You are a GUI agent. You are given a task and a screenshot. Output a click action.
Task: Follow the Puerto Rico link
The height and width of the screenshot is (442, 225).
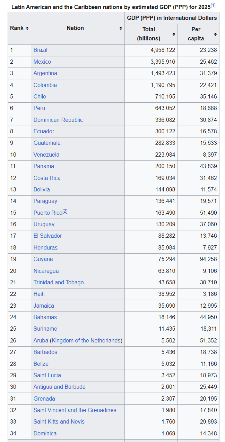coord(48,213)
